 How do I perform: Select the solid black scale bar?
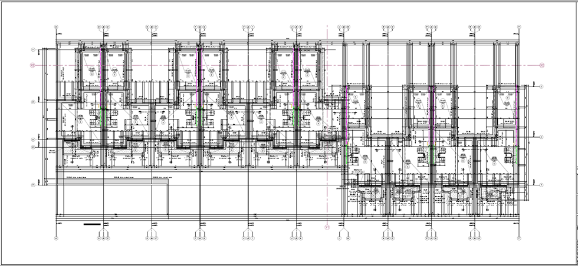[92, 224]
